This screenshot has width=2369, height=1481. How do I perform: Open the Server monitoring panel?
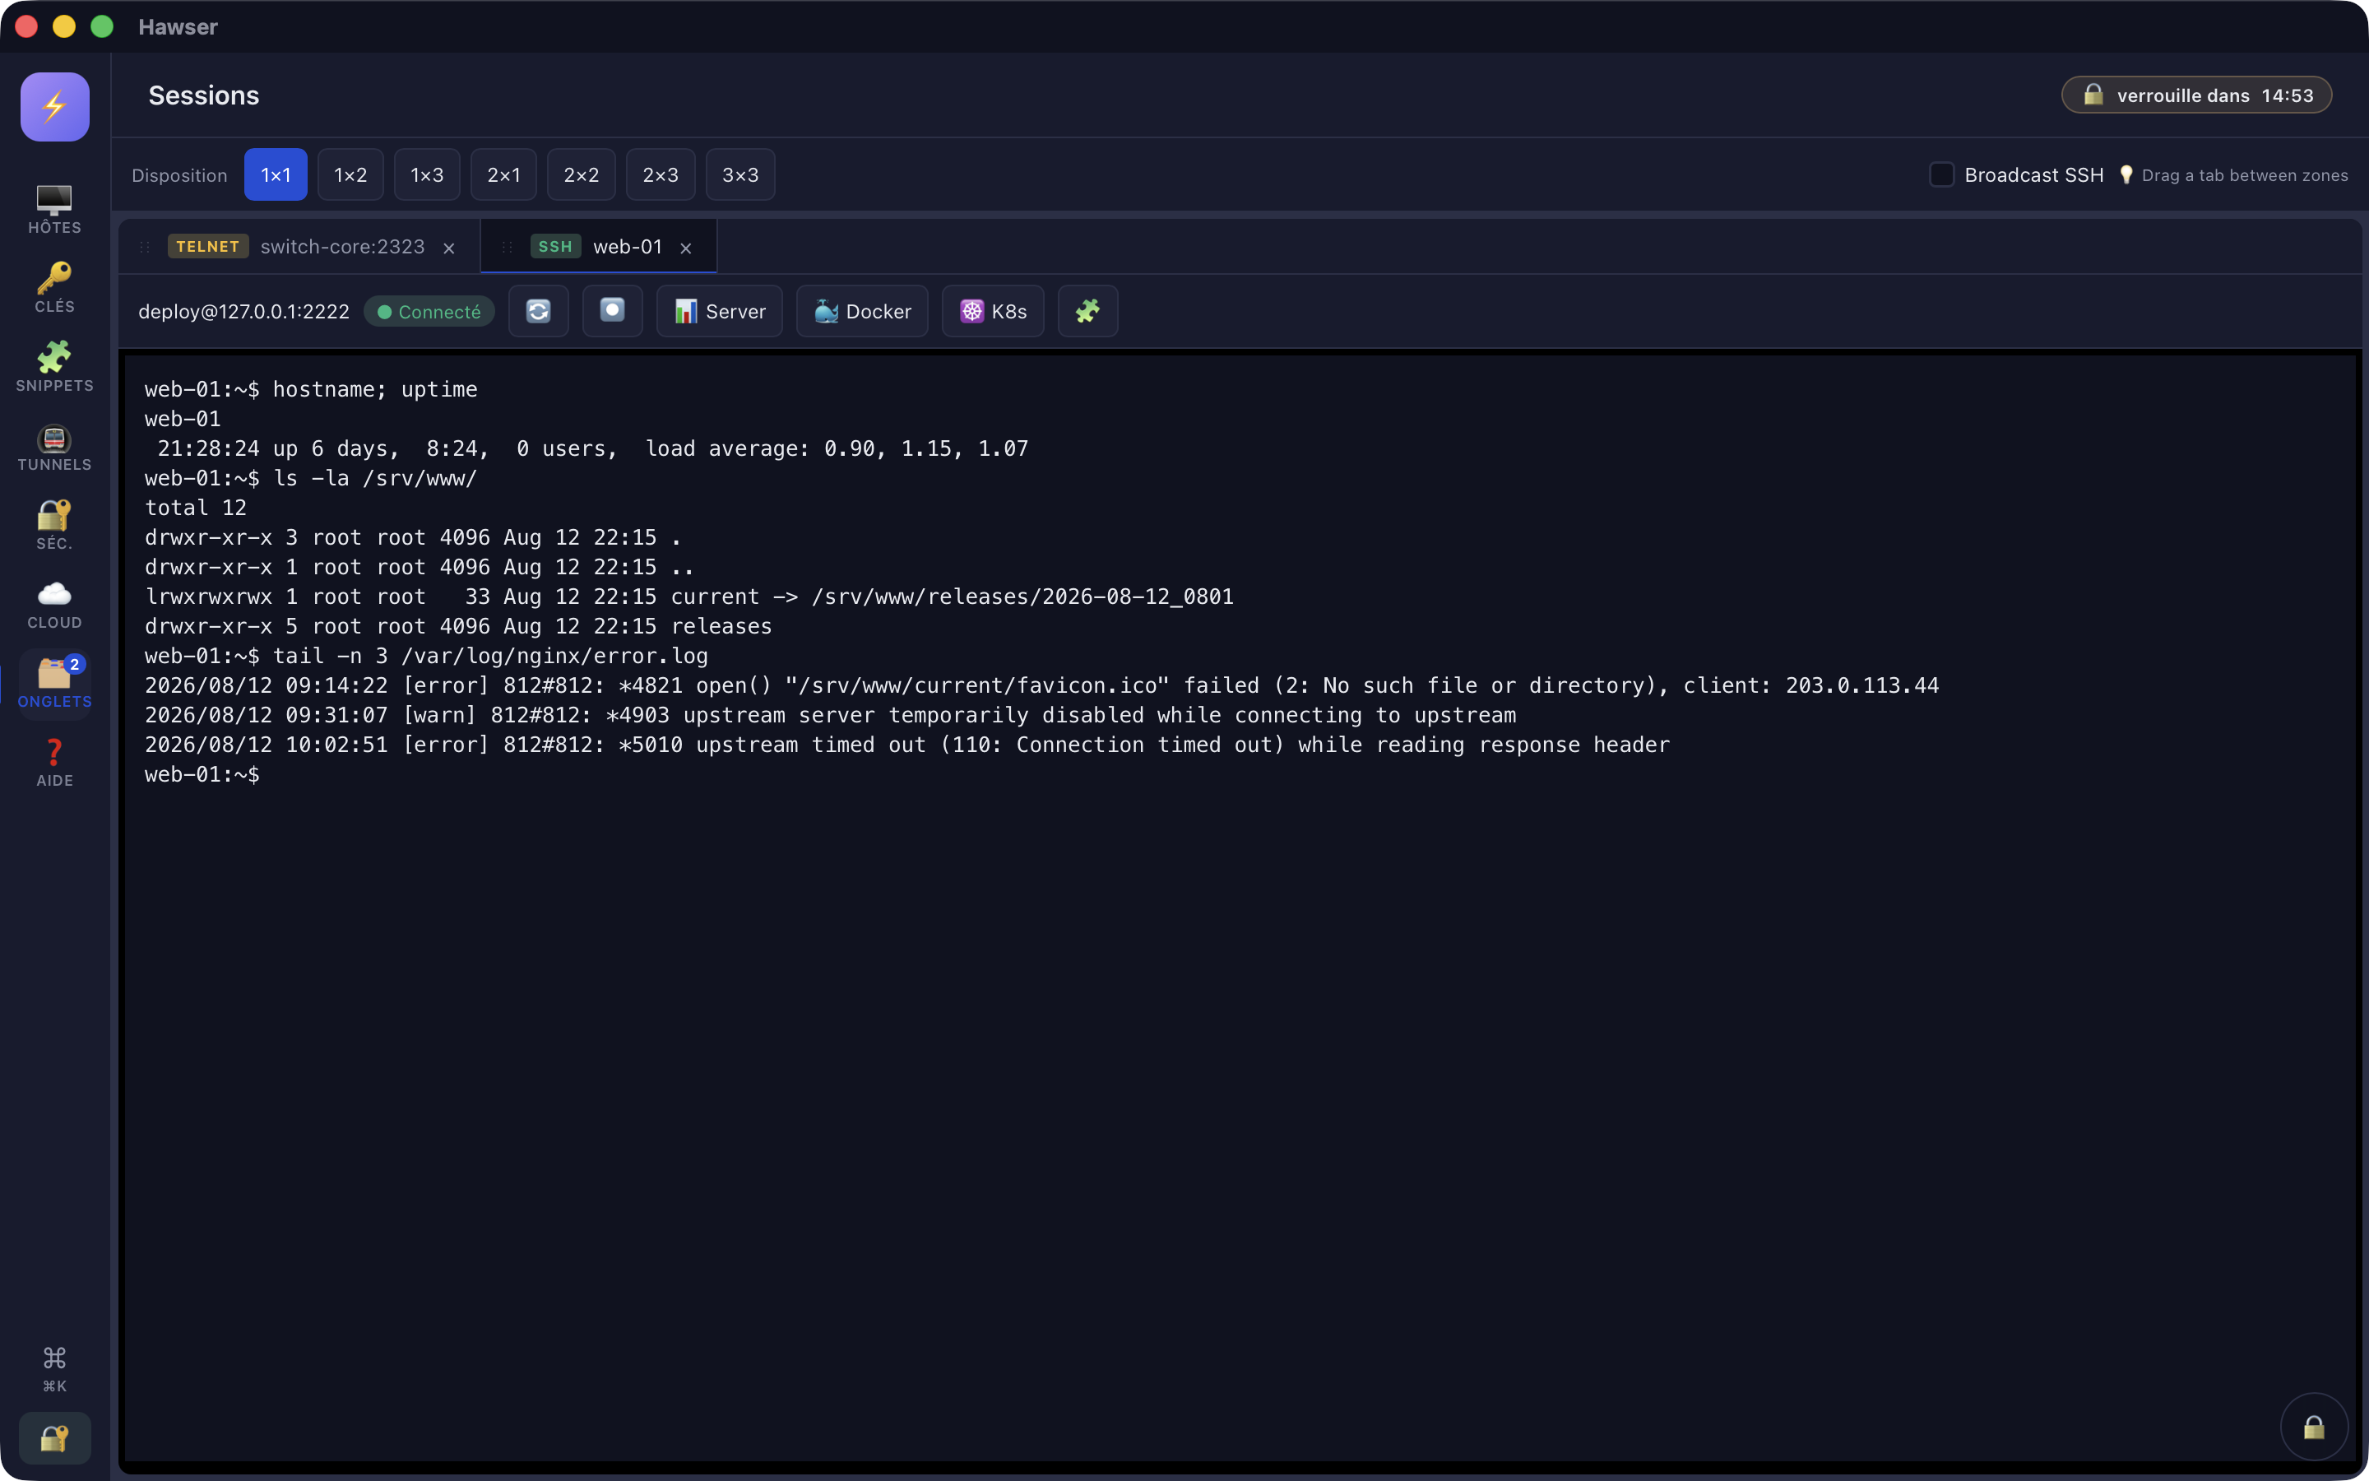point(720,312)
